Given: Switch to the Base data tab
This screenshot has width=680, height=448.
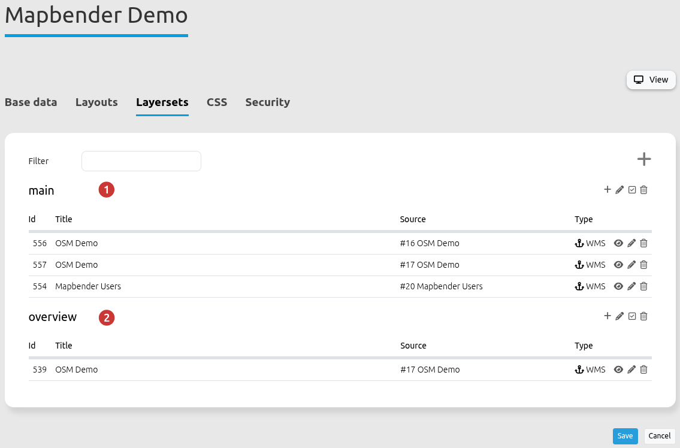Looking at the screenshot, I should [x=31, y=102].
